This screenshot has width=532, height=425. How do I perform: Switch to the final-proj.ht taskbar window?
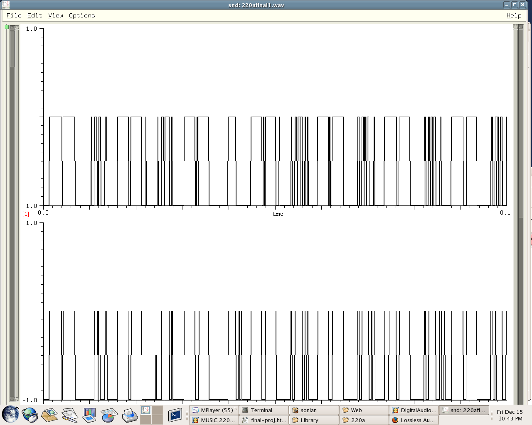click(264, 420)
